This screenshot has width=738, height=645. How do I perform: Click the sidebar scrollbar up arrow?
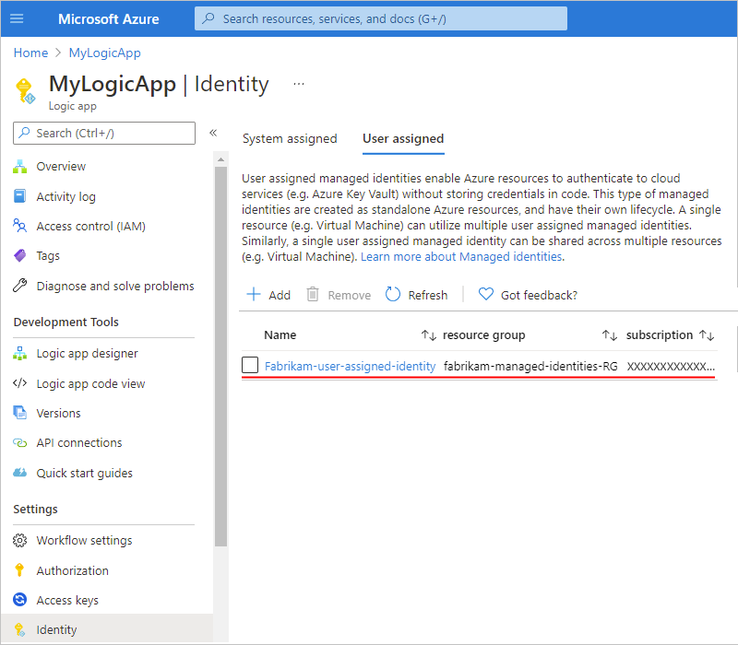[x=220, y=159]
